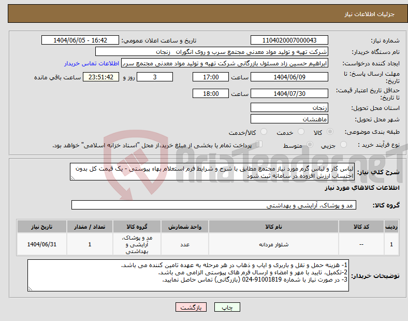This screenshot has height=321, width=408.
Task: Click the تاریخ نیاز column header
Action: pyautogui.click(x=42, y=227)
